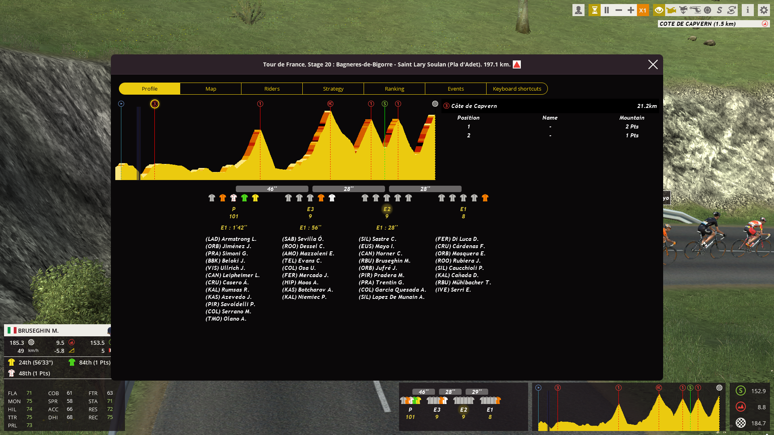Select rider Bruseghin M. in E2 list
This screenshot has height=435, width=774.
[x=385, y=261]
